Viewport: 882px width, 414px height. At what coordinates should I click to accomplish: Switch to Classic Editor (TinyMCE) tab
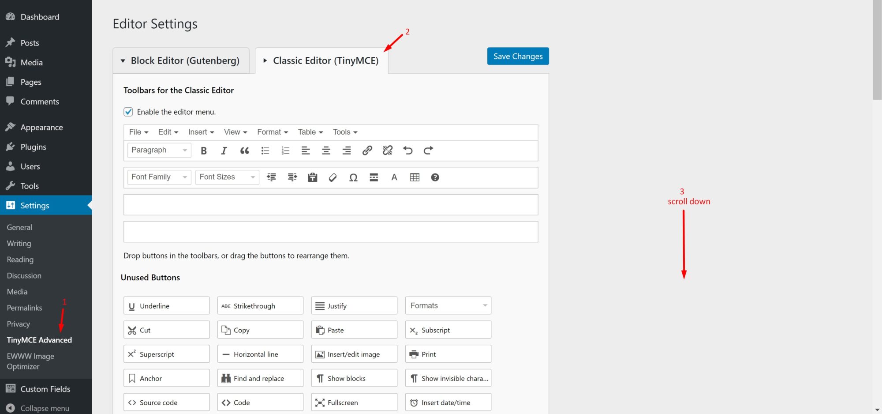coord(321,60)
